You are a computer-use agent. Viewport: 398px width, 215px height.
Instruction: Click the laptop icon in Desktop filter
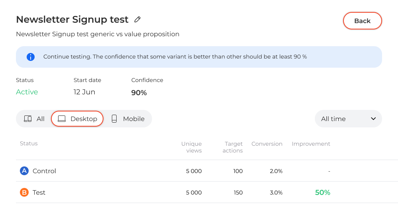[62, 119]
